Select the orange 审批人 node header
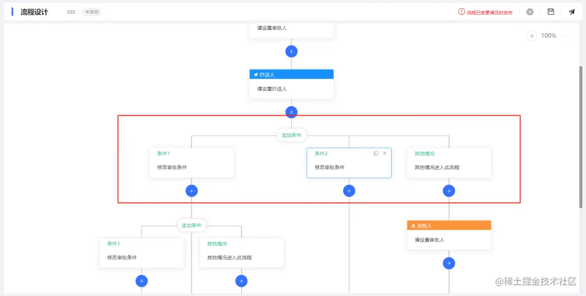This screenshot has height=296, width=586. tap(449, 225)
